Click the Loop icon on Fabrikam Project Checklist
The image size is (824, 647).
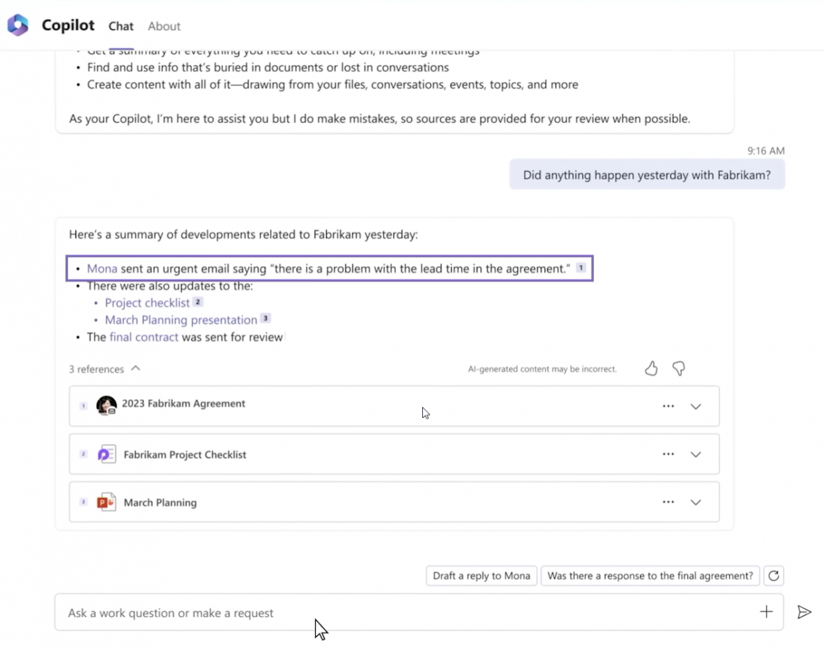[x=106, y=454]
